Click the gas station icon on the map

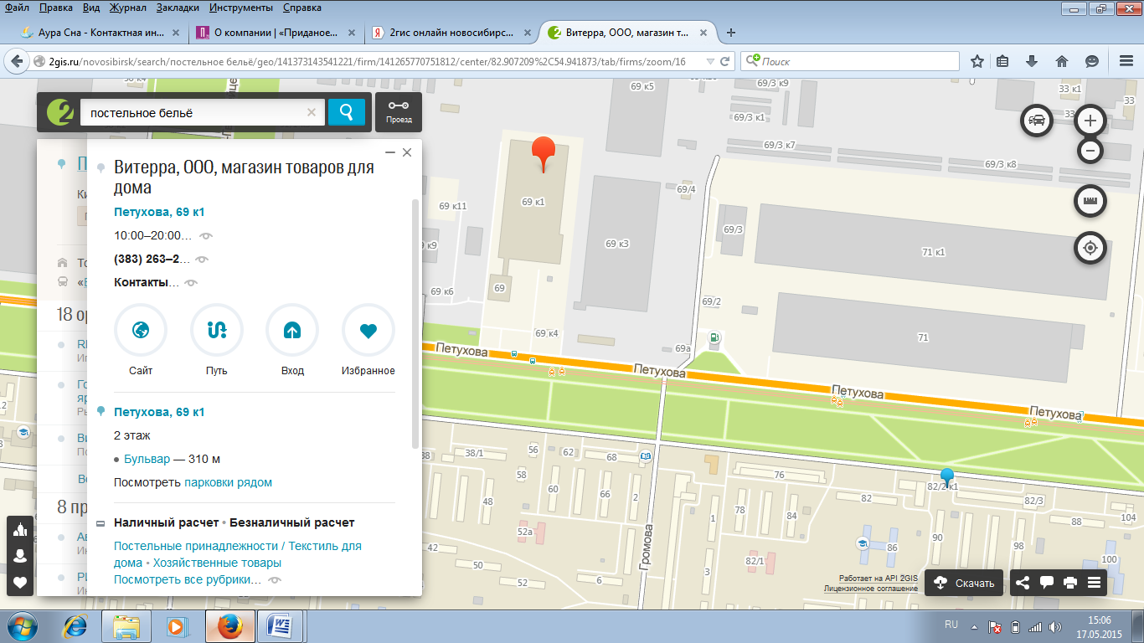[714, 338]
